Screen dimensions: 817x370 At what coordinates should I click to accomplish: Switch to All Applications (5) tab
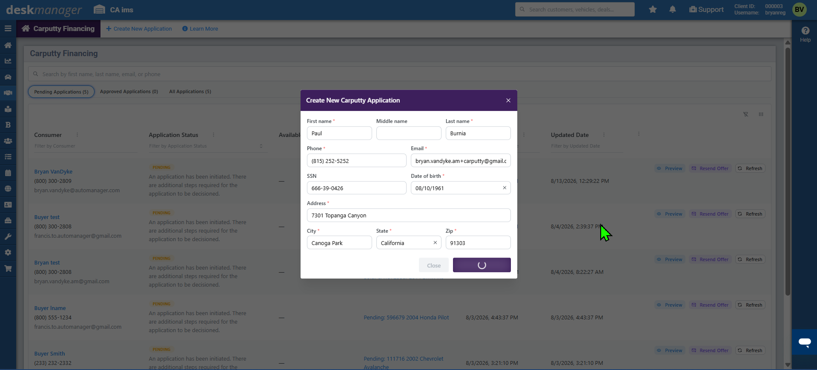pyautogui.click(x=190, y=91)
